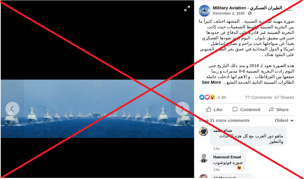Screen dimensions: 304x179
Task: Open post options three-dot menu
Action: (289, 10)
